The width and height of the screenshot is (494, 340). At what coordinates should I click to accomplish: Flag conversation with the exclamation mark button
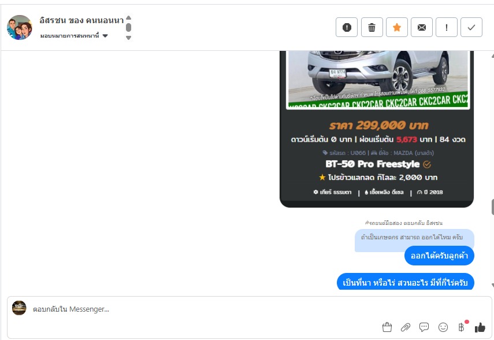click(x=447, y=27)
